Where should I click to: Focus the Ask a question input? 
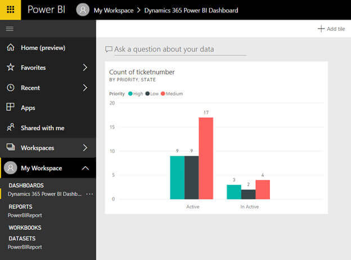(x=181, y=49)
